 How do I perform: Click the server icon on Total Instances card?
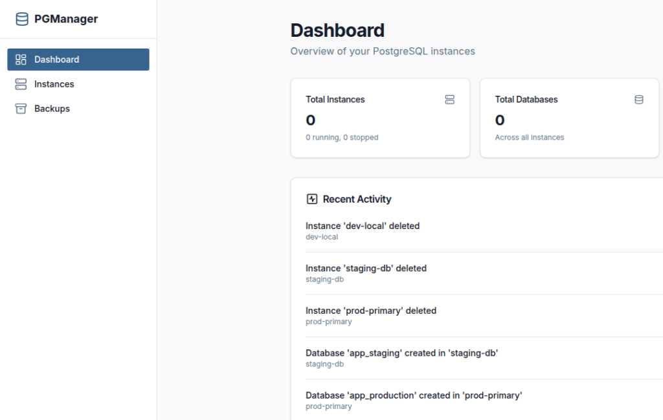pos(449,100)
